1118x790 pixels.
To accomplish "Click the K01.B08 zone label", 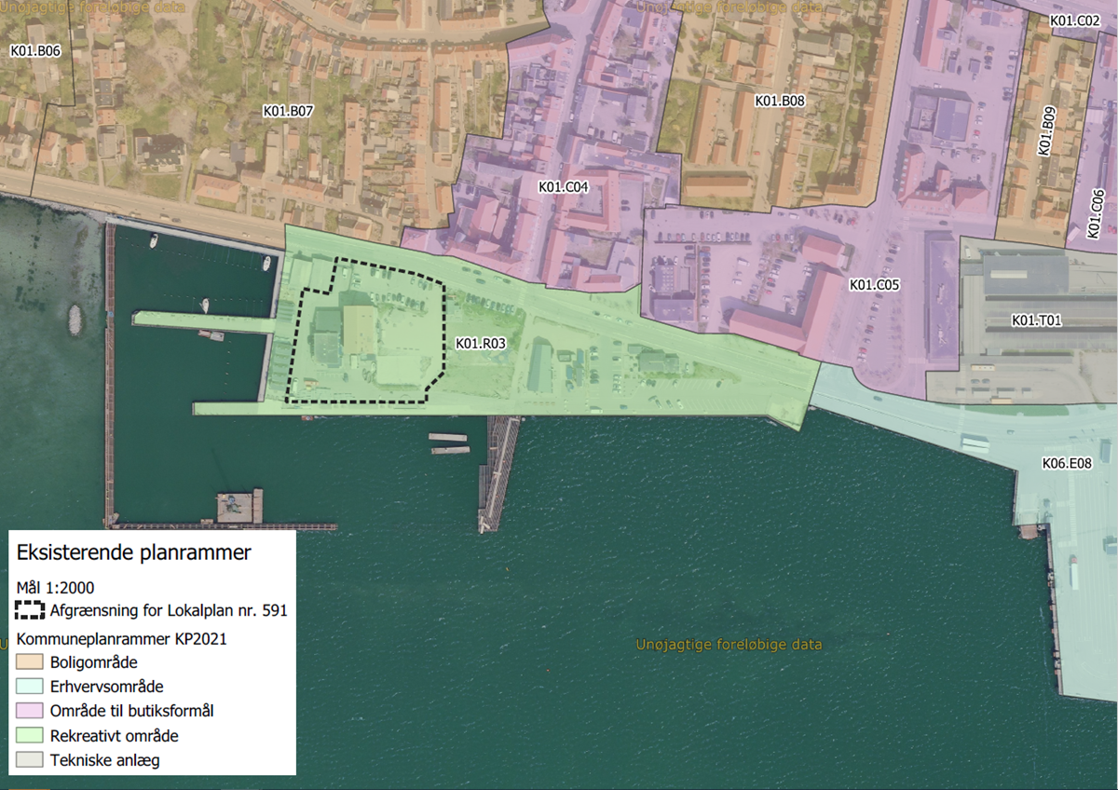I will pos(780,101).
